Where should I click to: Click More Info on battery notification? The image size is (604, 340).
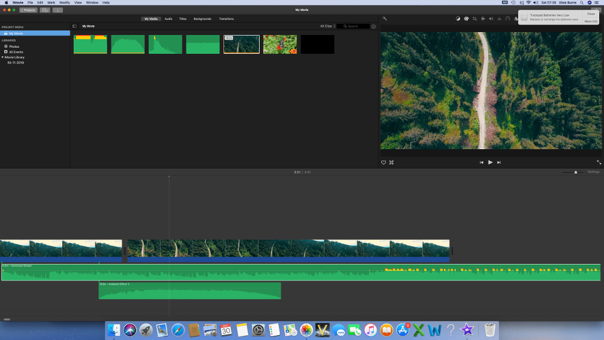point(591,21)
